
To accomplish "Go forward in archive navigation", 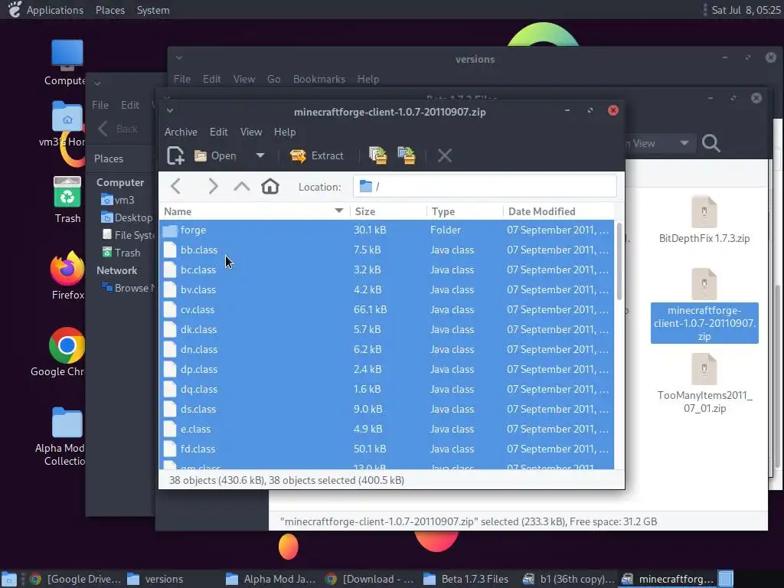I will coord(213,187).
